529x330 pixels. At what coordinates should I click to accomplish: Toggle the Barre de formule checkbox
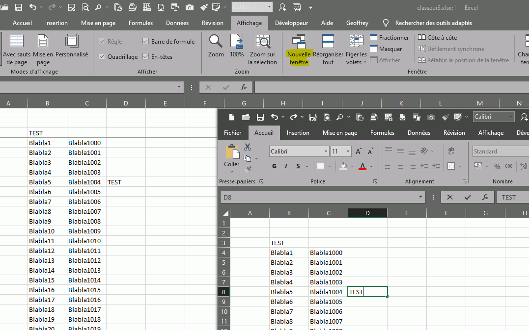(146, 42)
